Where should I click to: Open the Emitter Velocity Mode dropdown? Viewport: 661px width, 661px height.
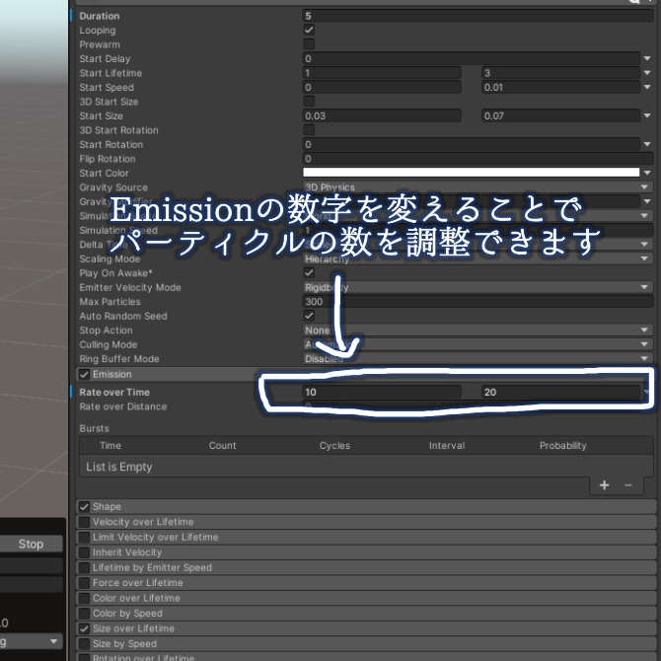tap(478, 287)
